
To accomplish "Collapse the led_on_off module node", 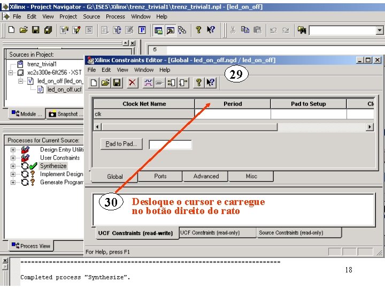I will pyautogui.click(x=21, y=81).
